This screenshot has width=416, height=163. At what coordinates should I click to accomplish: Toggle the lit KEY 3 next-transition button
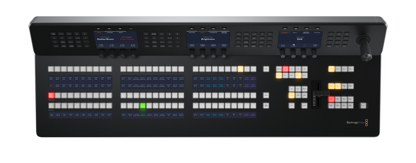[x=298, y=76]
